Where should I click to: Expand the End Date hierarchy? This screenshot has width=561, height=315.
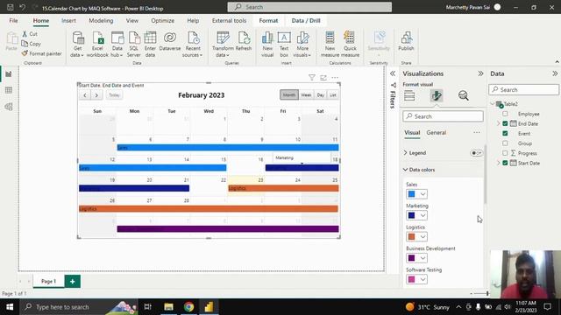point(499,123)
